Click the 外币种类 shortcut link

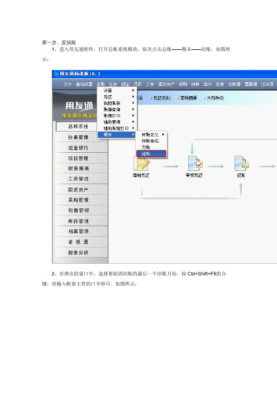(x=214, y=98)
